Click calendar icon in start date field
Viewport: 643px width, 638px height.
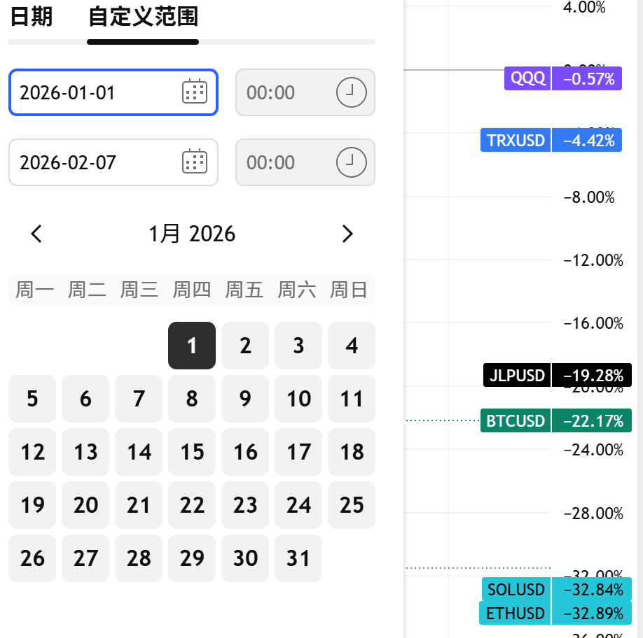(194, 92)
